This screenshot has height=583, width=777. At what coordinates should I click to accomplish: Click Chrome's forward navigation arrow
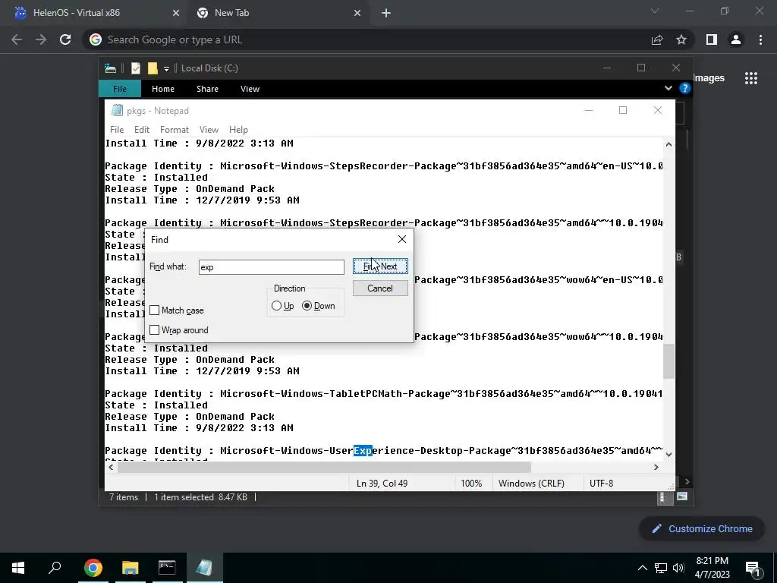(41, 39)
